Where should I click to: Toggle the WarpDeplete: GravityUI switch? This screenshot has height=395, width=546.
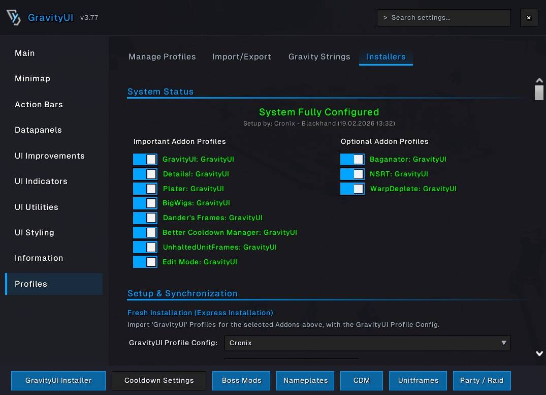click(352, 189)
